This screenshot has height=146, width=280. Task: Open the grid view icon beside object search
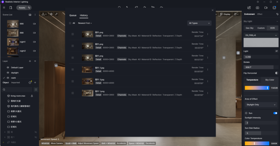[x=36, y=90]
